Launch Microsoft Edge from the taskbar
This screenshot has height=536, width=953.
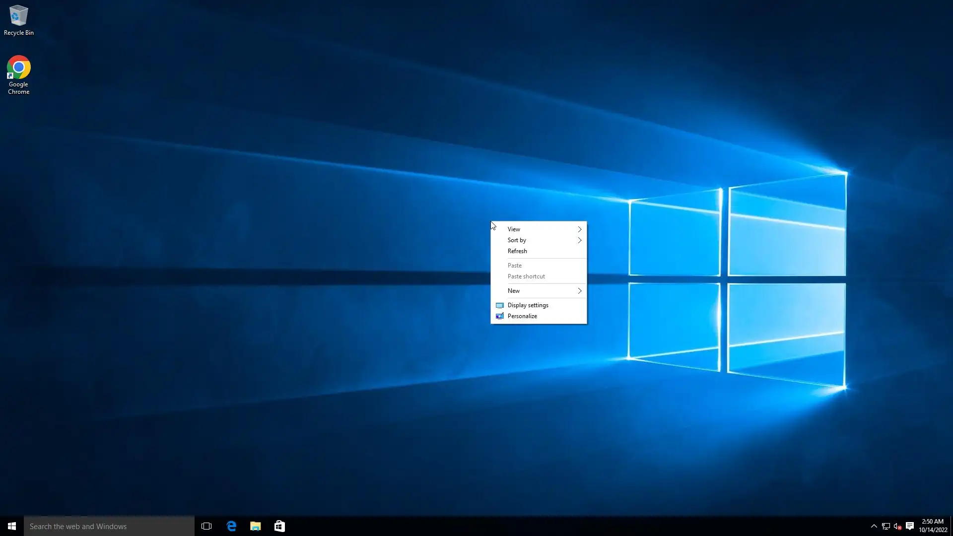pyautogui.click(x=231, y=526)
